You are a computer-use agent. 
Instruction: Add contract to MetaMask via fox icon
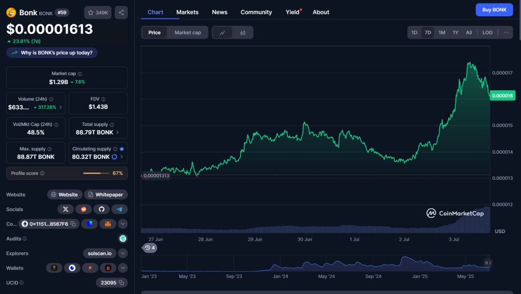click(x=108, y=224)
